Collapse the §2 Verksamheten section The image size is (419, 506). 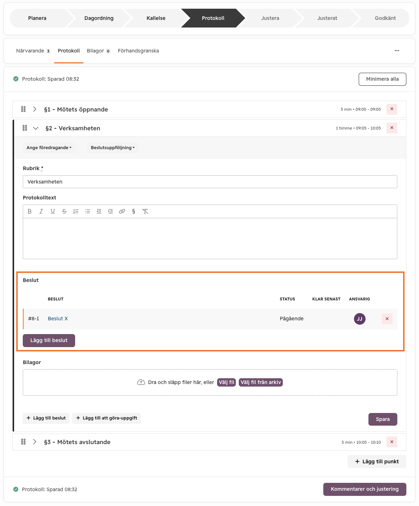click(x=36, y=128)
